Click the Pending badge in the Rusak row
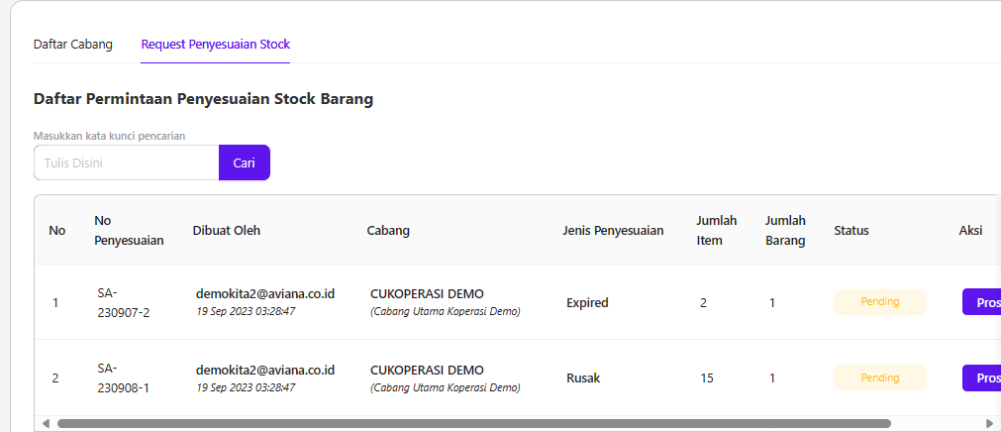The image size is (1001, 432). [879, 378]
